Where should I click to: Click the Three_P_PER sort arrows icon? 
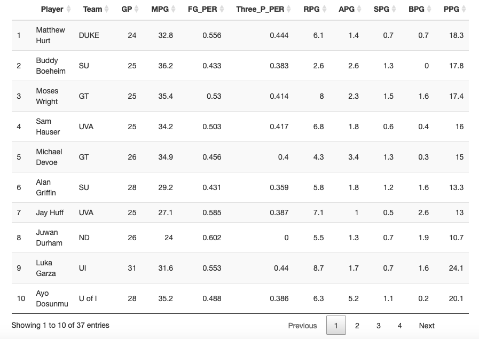point(289,9)
